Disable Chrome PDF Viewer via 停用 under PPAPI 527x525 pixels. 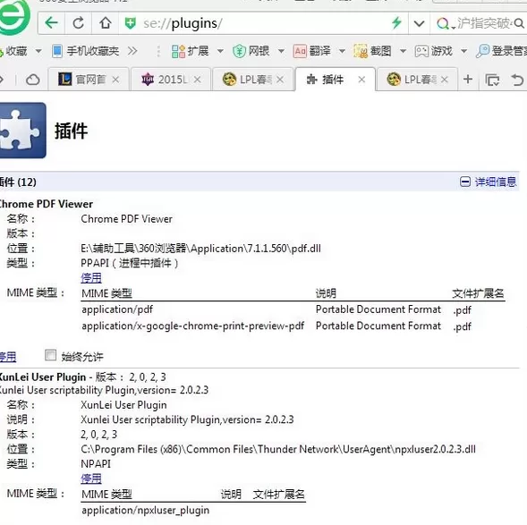91,278
